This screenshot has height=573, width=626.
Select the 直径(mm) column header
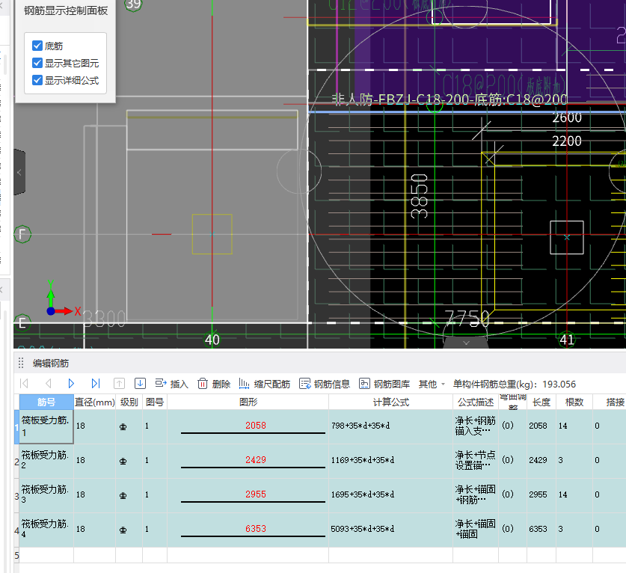click(95, 402)
